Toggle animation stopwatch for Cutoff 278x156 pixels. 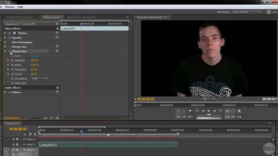(x=13, y=74)
